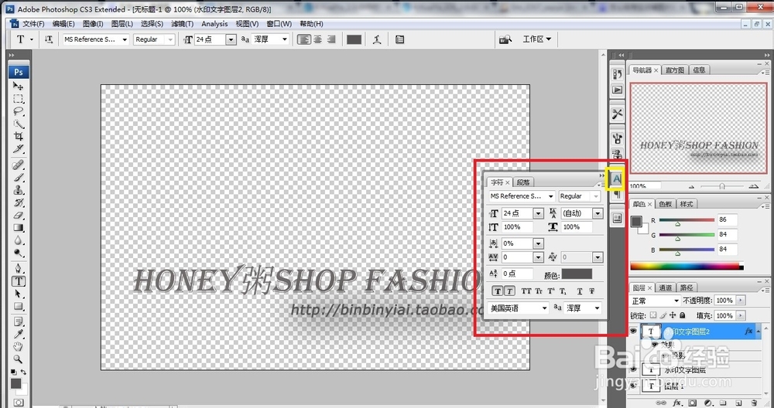
Task: Select the Zoom tool
Action: [19, 359]
